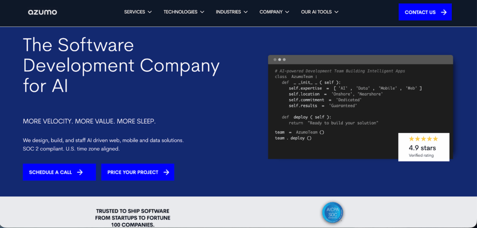
Task: Click the self.location code line
Action: pyautogui.click(x=335, y=94)
